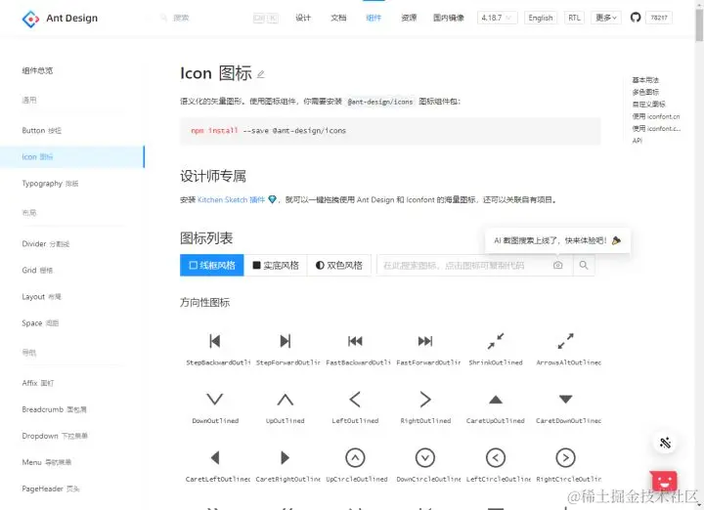This screenshot has height=510, width=704.
Task: Open 组件总览 in the sidebar
Action: click(37, 70)
